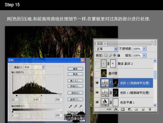
Task: Hide the 色阶 2 layer eye icon
Action: (97, 83)
